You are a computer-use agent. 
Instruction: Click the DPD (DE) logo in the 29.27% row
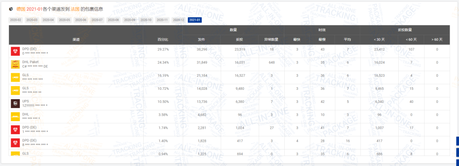click(x=15, y=51)
